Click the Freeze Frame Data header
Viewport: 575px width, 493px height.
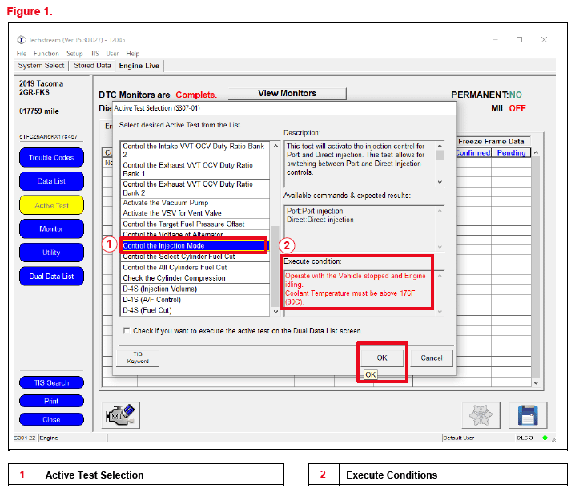pyautogui.click(x=491, y=142)
